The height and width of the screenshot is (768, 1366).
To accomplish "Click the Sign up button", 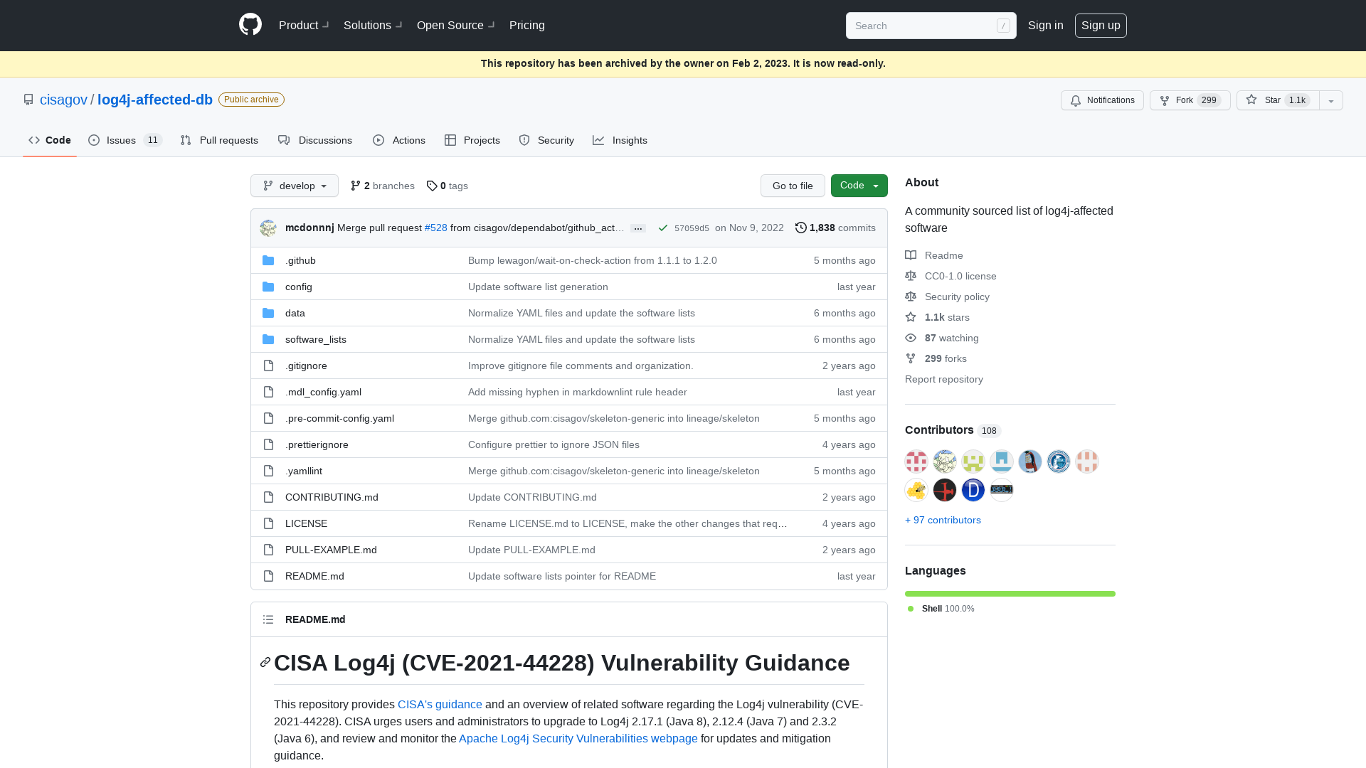I will point(1101,25).
